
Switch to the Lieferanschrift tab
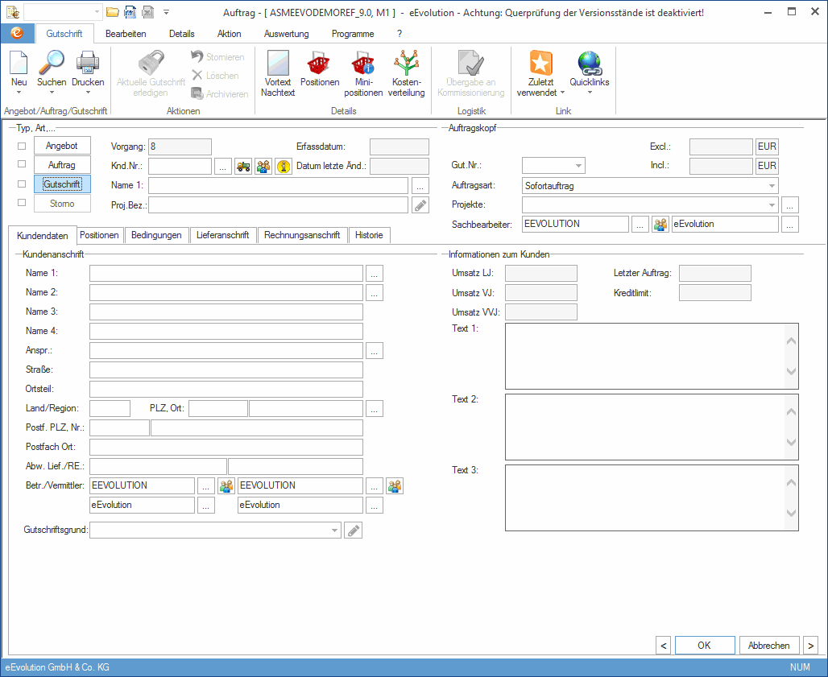pos(222,235)
